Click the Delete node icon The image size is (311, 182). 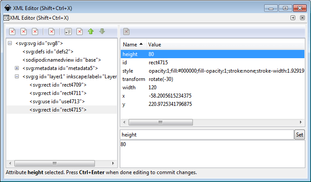click(x=52, y=31)
